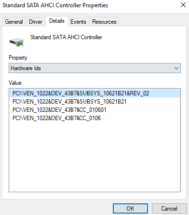View the Events tab
The image size is (189, 215).
point(78,22)
